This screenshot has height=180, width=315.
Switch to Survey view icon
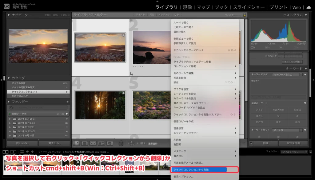[x=101, y=143]
